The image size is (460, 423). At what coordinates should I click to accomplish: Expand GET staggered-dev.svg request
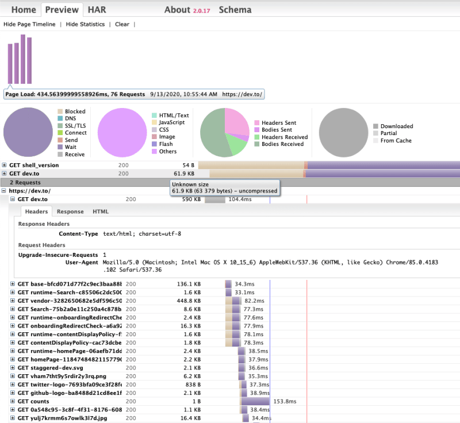click(13, 367)
